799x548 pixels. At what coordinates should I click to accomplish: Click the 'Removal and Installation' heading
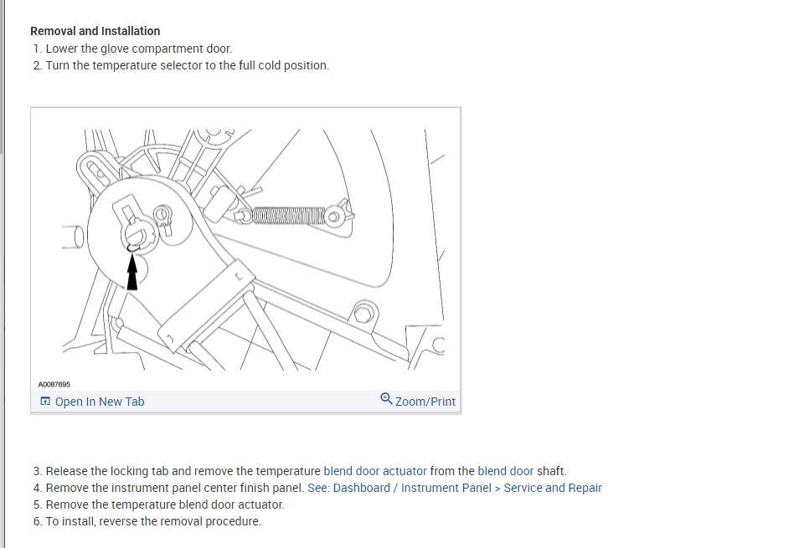tap(95, 31)
